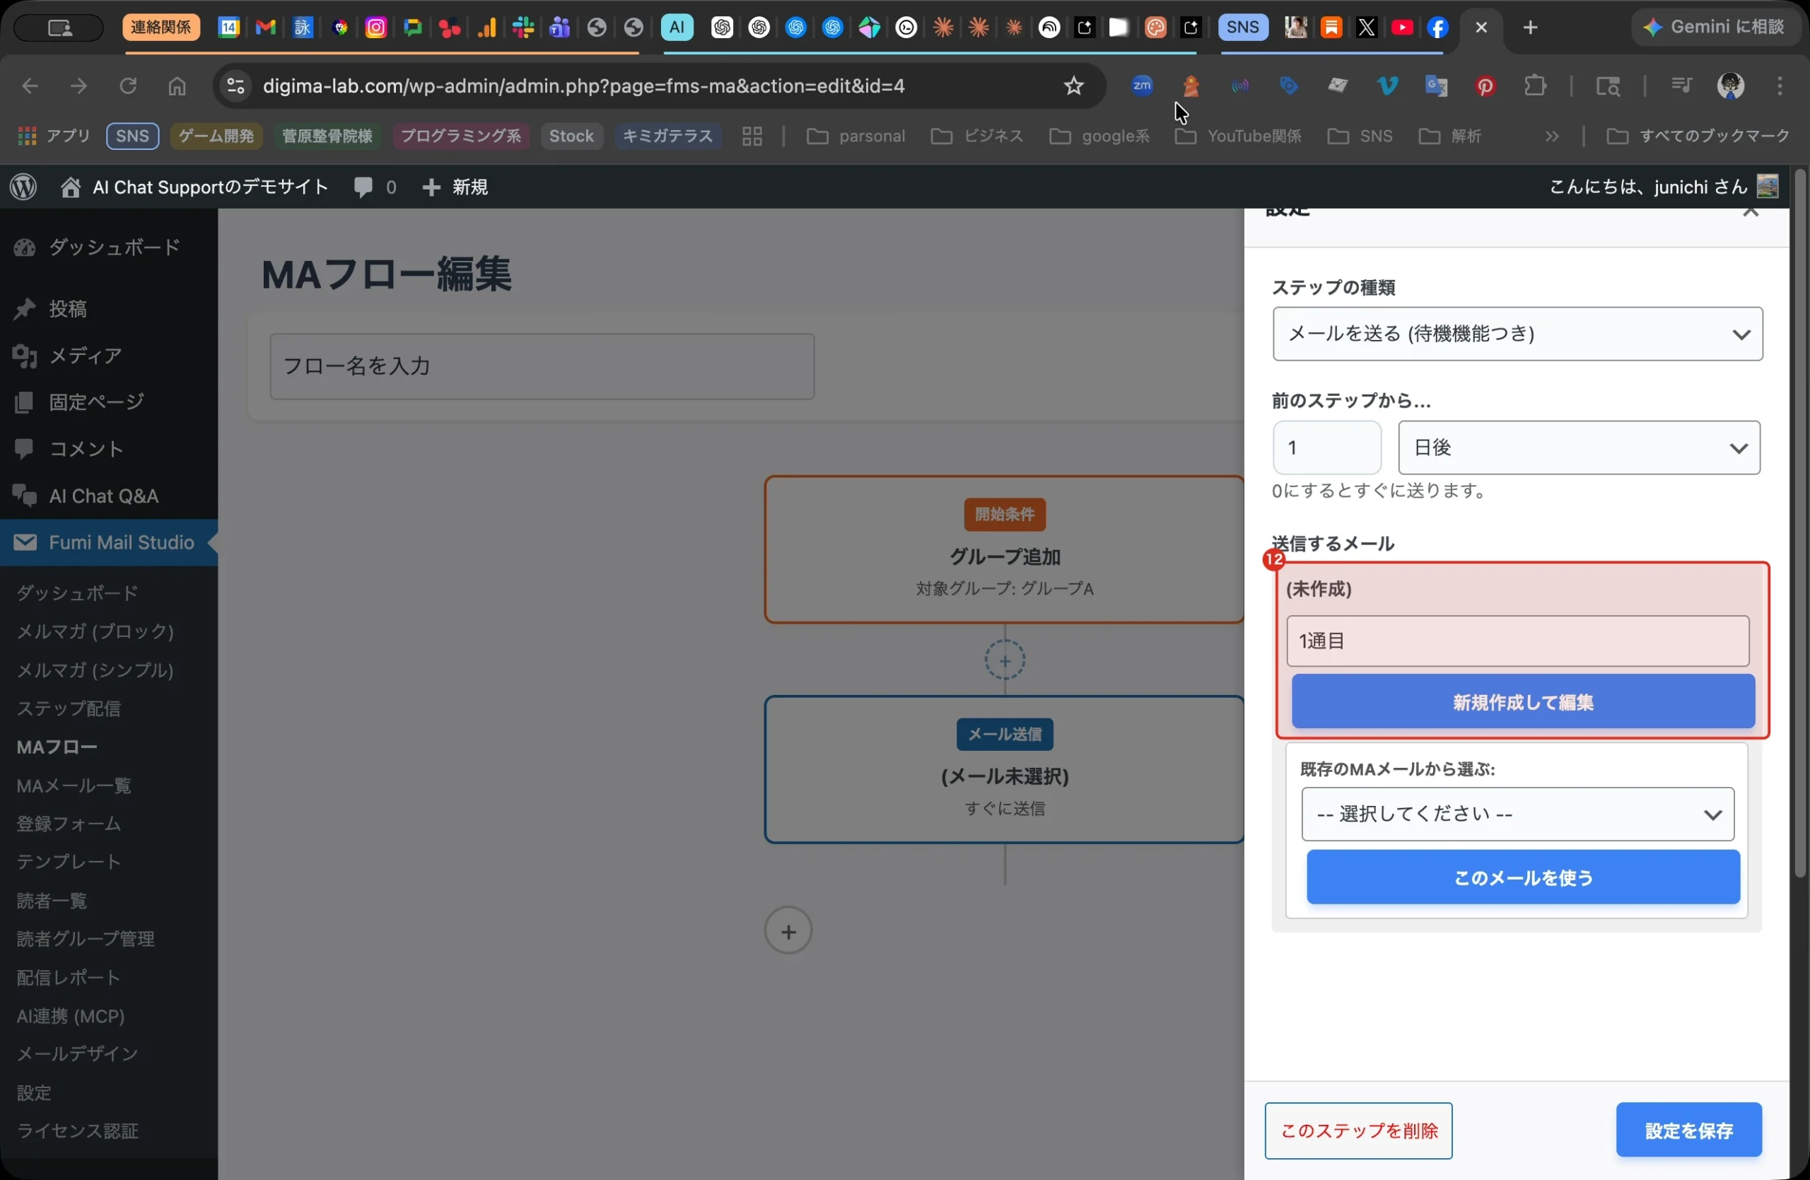Click dashed plus between flow nodes
Image resolution: width=1810 pixels, height=1180 pixels.
[1005, 661]
